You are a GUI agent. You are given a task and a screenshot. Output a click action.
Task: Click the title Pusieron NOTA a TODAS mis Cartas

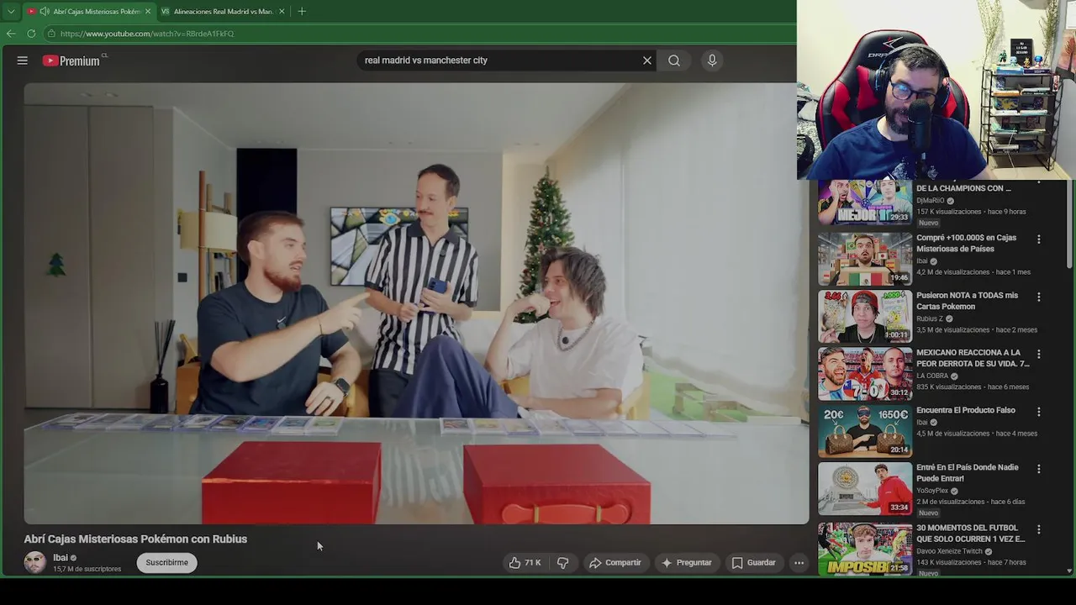968,301
